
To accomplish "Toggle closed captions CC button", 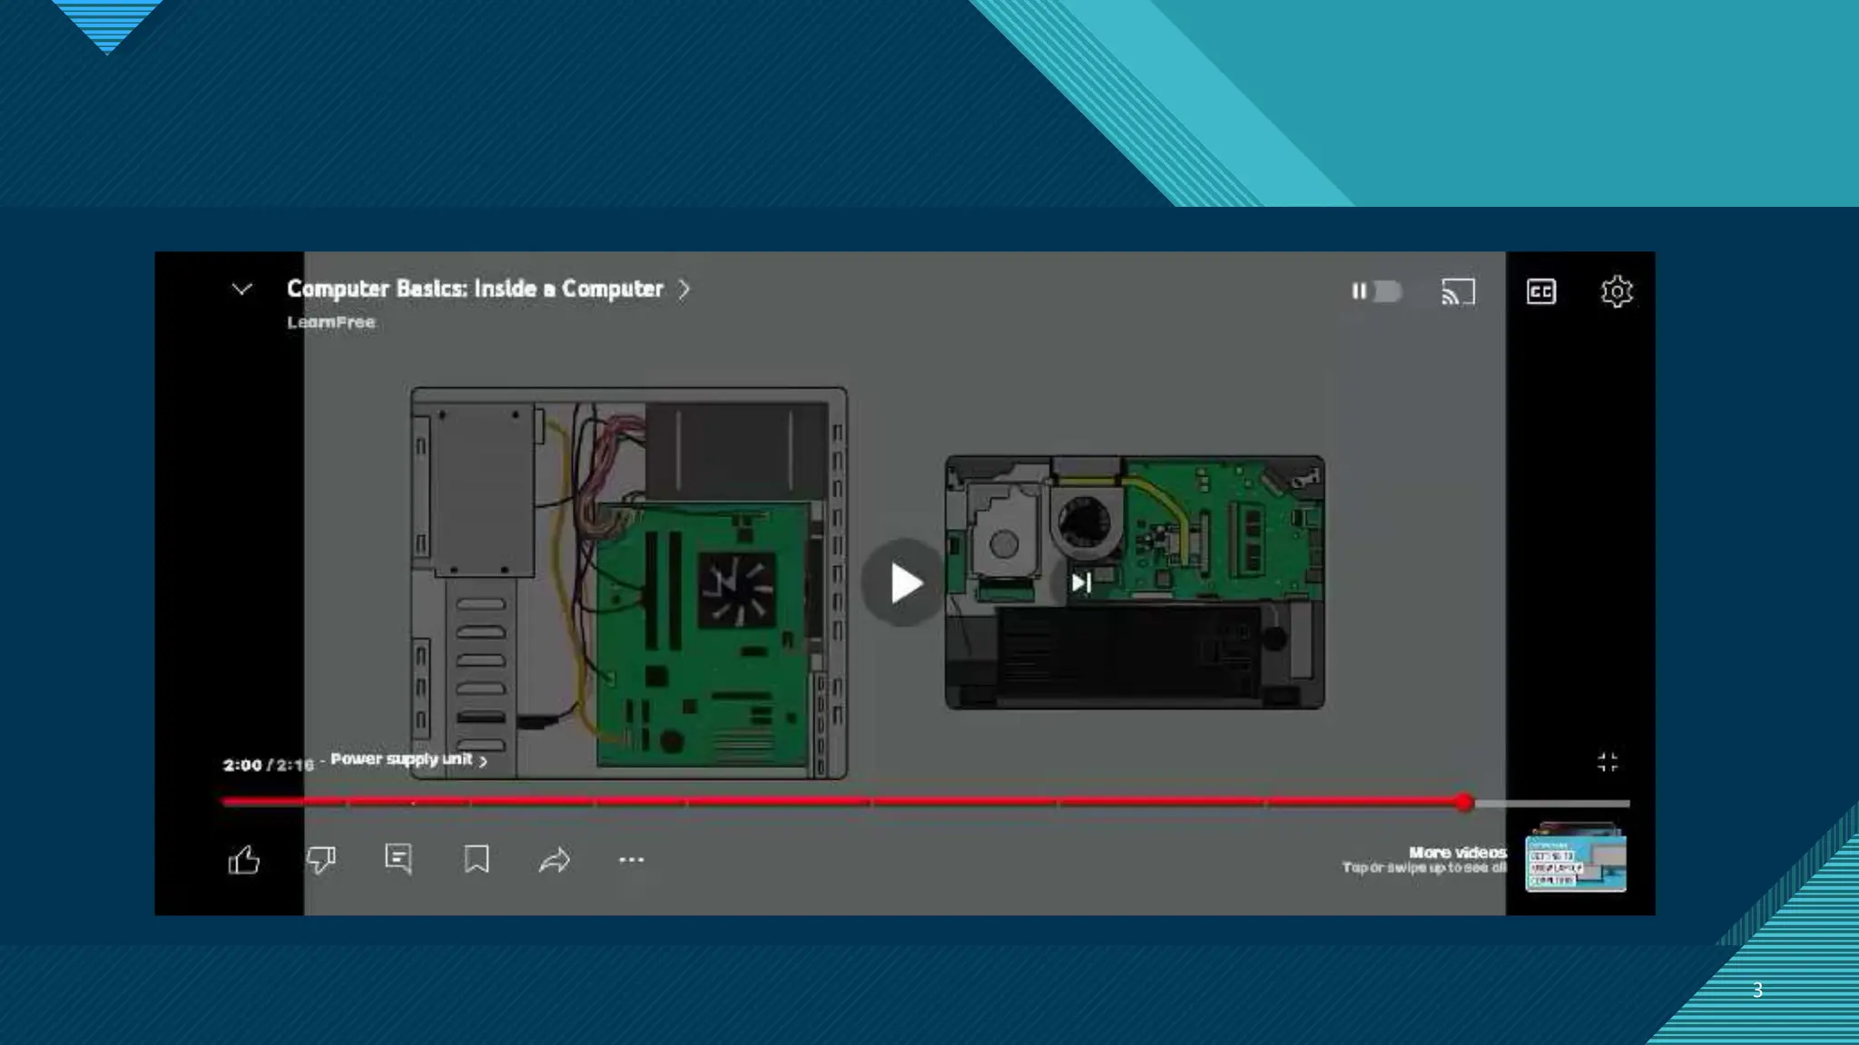I will coord(1541,292).
